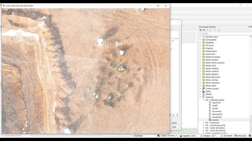Click the Models icon in Processing Toolbox toolbar
252x141 pixels.
pyautogui.click(x=200, y=30)
